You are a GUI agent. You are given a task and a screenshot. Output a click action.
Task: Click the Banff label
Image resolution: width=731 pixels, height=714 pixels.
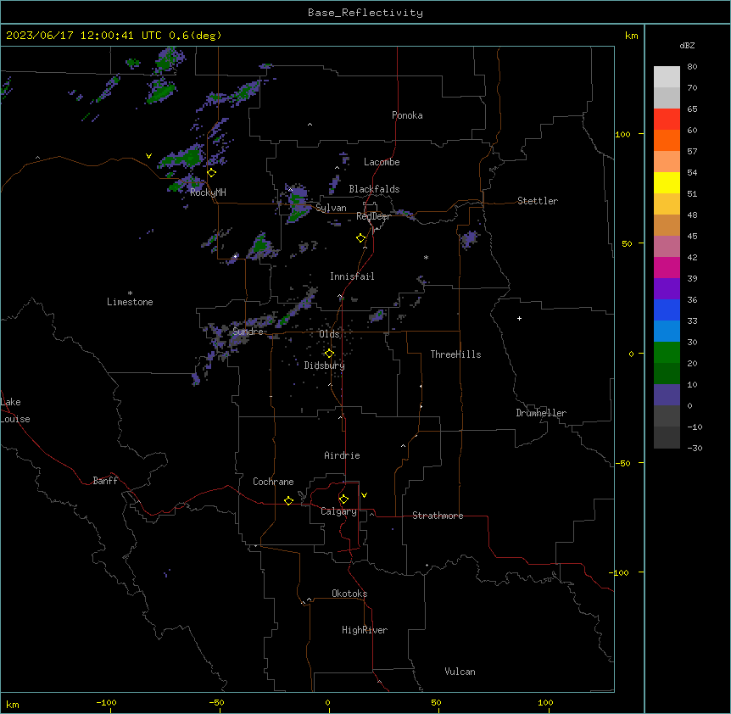pyautogui.click(x=105, y=481)
